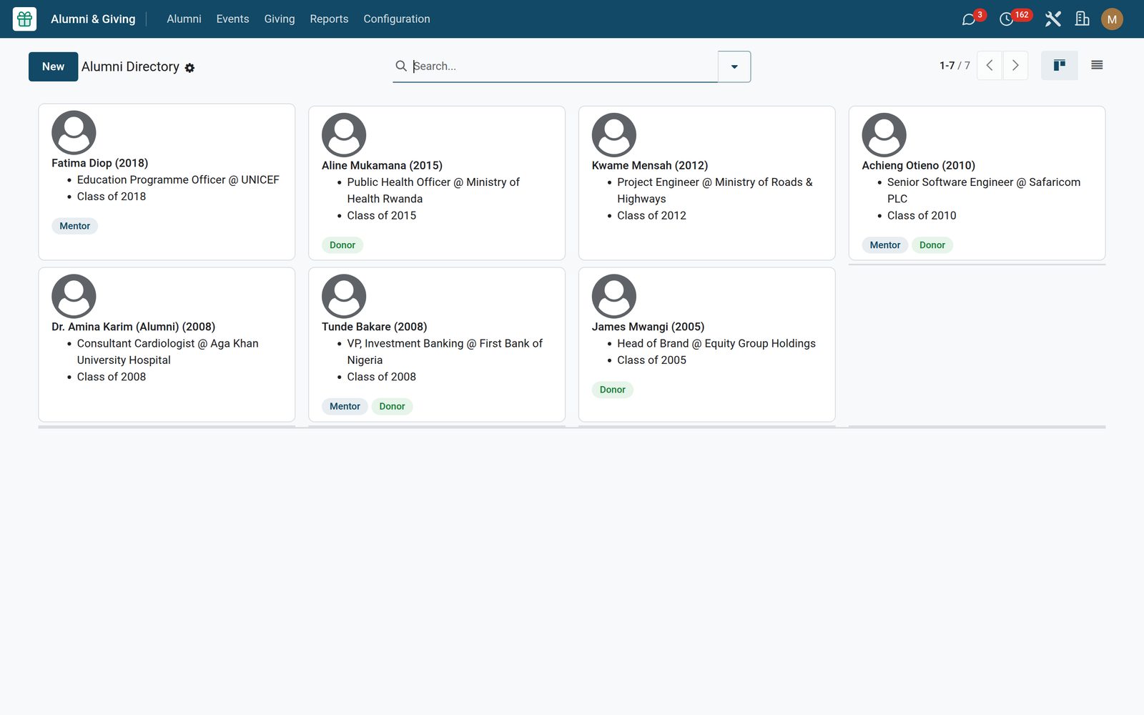Click 'Education Programme Officer @ UNICEF' line
1144x715 pixels.
coord(178,179)
